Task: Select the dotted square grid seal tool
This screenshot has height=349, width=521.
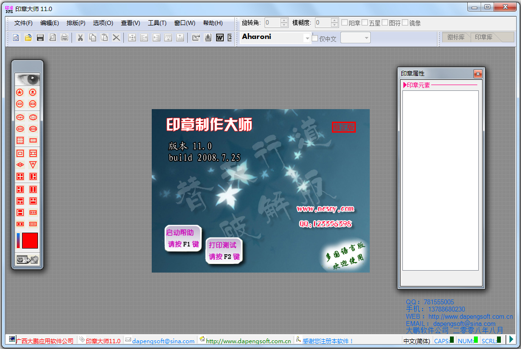Action: pos(20,140)
